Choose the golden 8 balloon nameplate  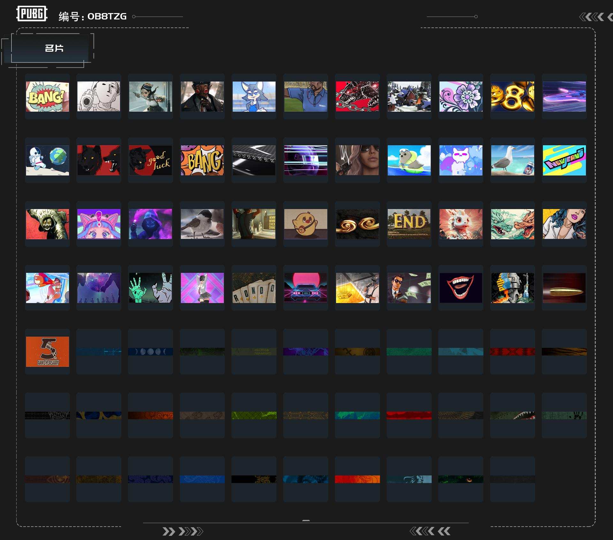512,96
